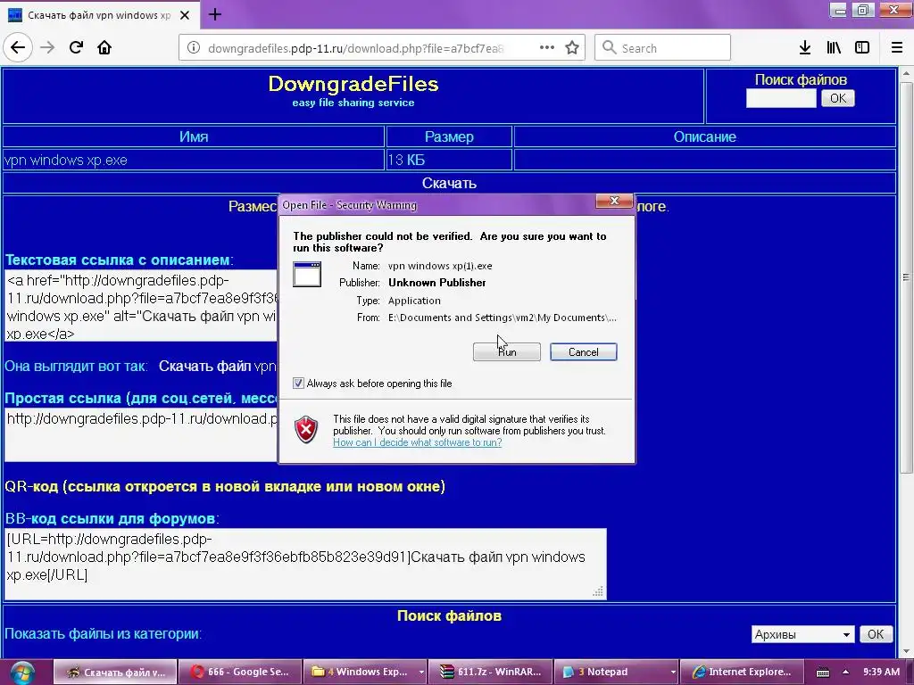Open the Firefox downloads panel

805,48
